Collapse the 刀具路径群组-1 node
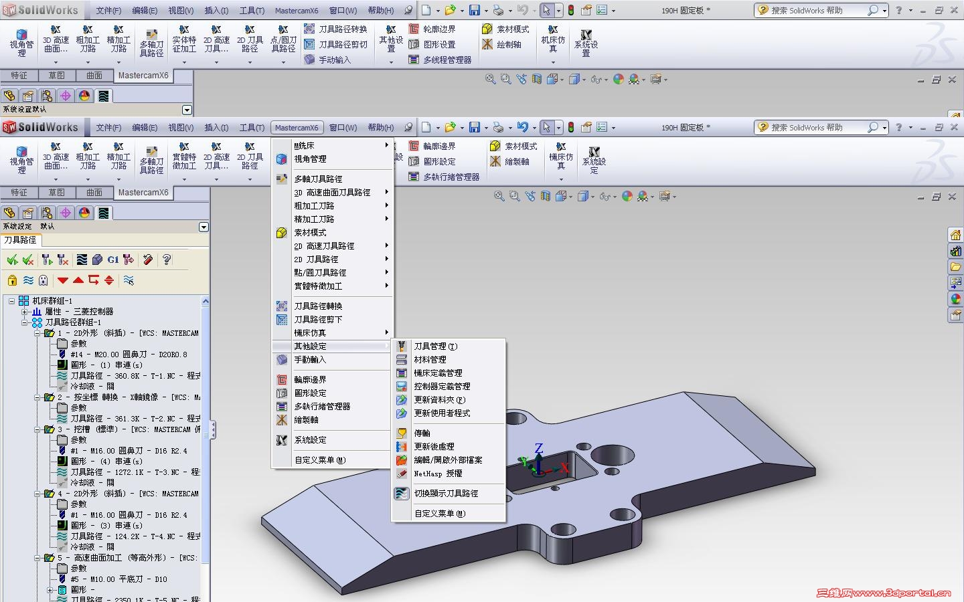 point(25,322)
